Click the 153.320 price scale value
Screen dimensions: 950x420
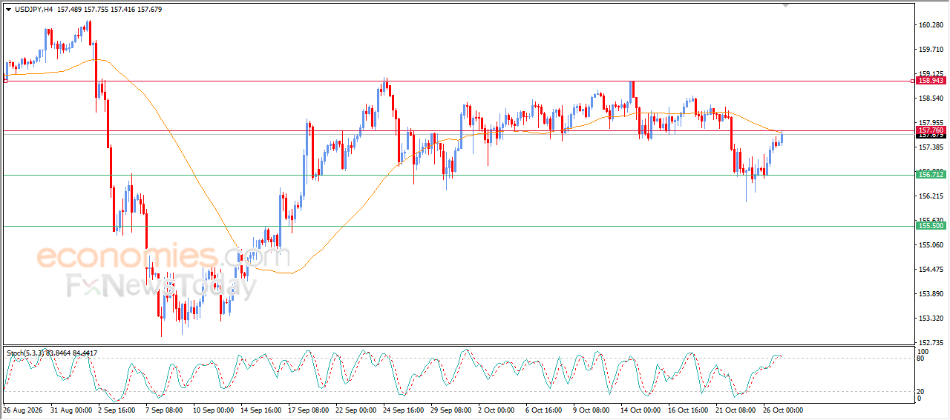tap(931, 319)
